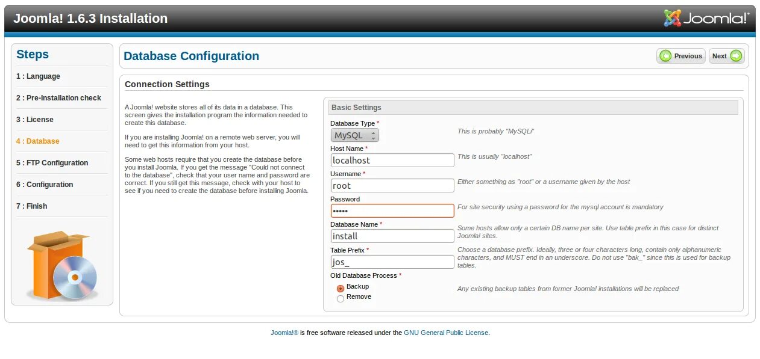Click the Joomla! 1.6.3 Installation title
Viewport: 760px width, 359px height.
[x=90, y=19]
